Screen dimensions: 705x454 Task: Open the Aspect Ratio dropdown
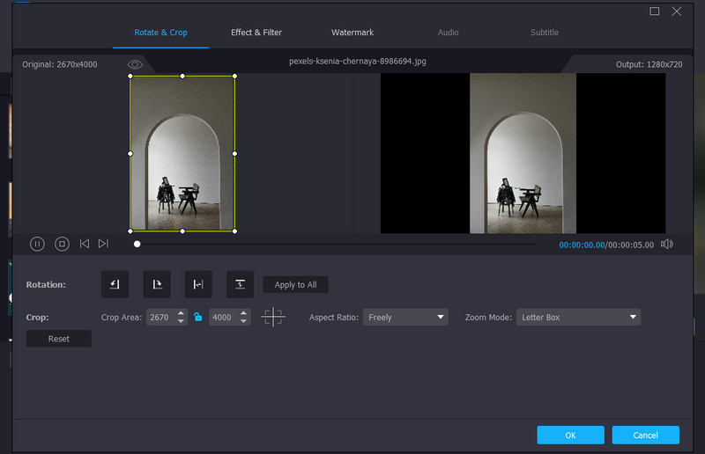[405, 317]
